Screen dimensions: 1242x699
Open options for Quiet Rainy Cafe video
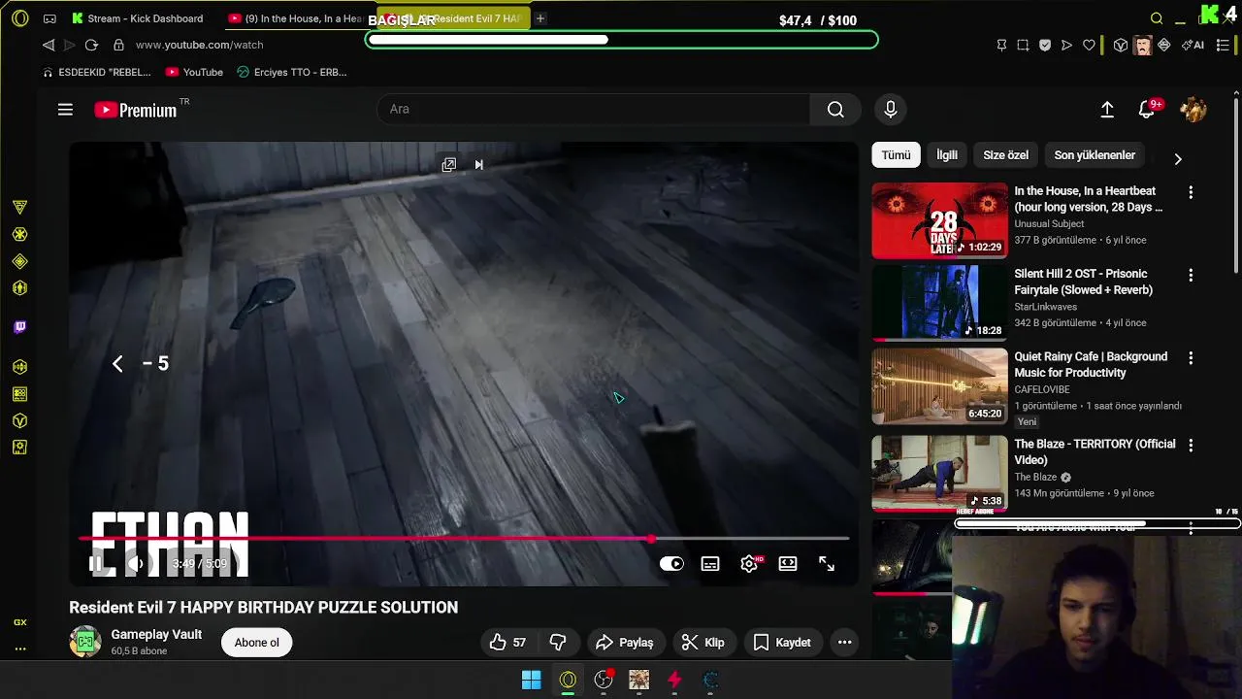[1191, 357]
